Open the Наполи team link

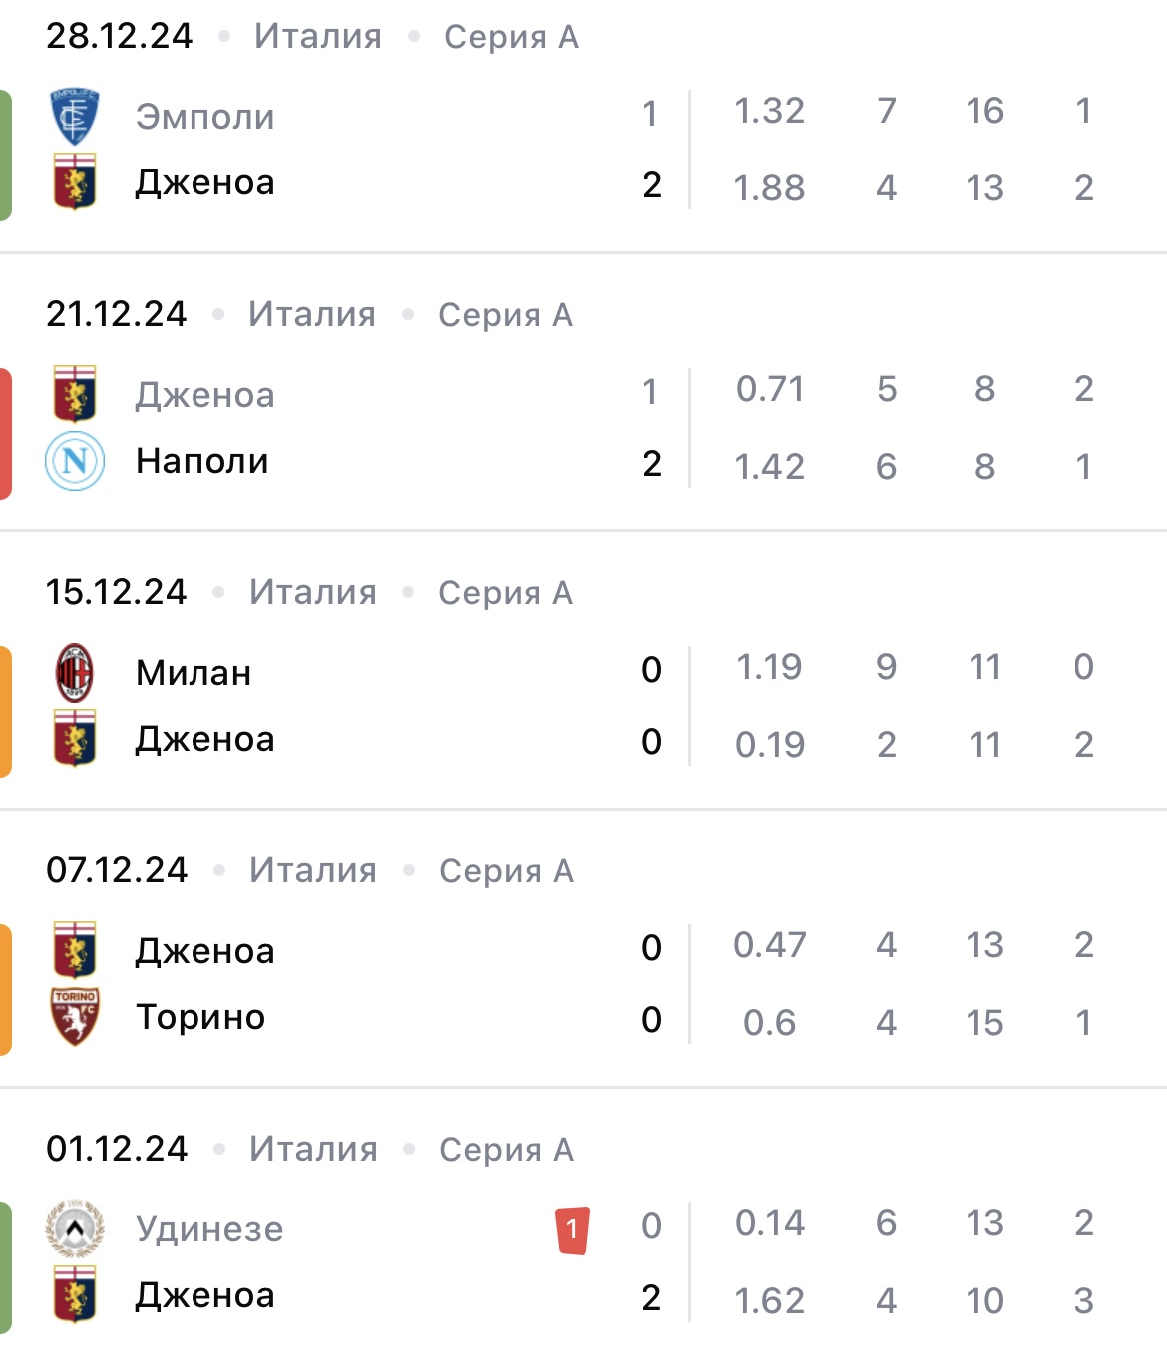[x=201, y=461]
